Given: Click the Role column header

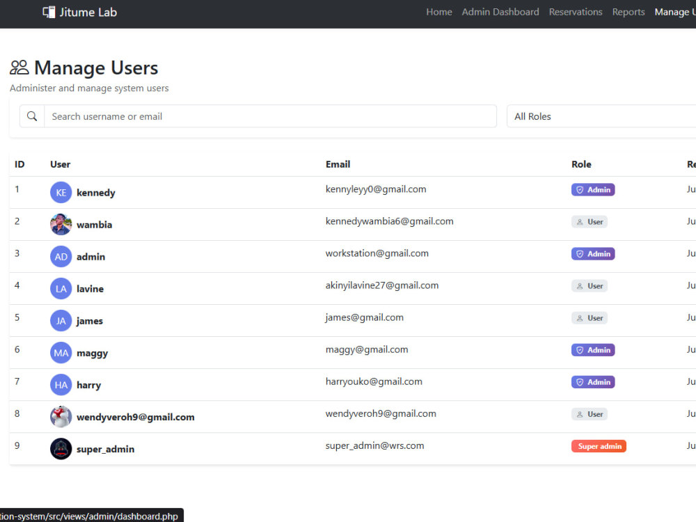Looking at the screenshot, I should point(581,164).
